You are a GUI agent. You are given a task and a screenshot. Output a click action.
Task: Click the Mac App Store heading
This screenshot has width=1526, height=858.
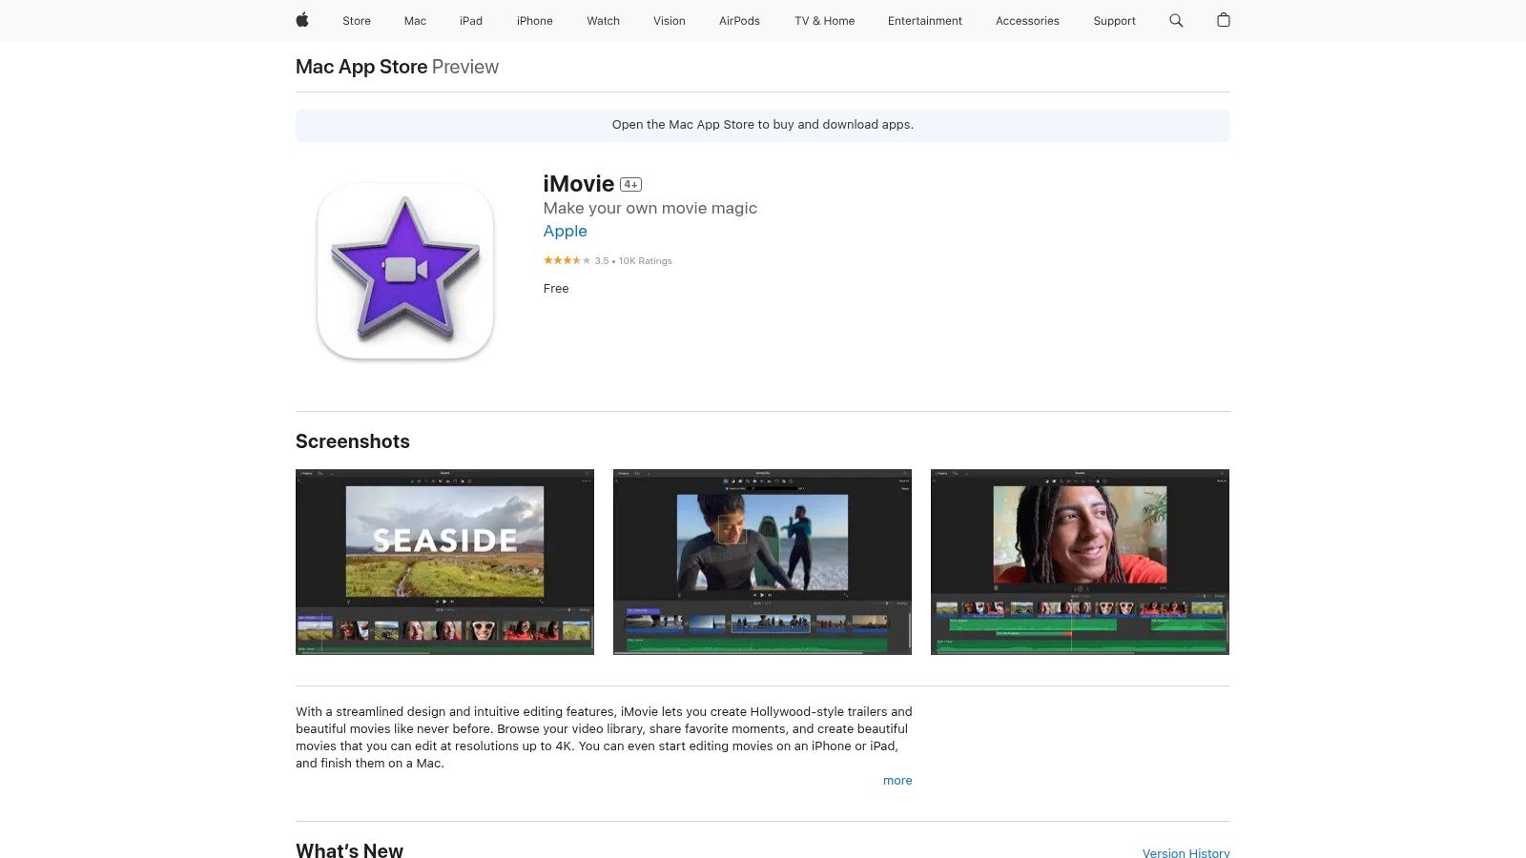361,67
